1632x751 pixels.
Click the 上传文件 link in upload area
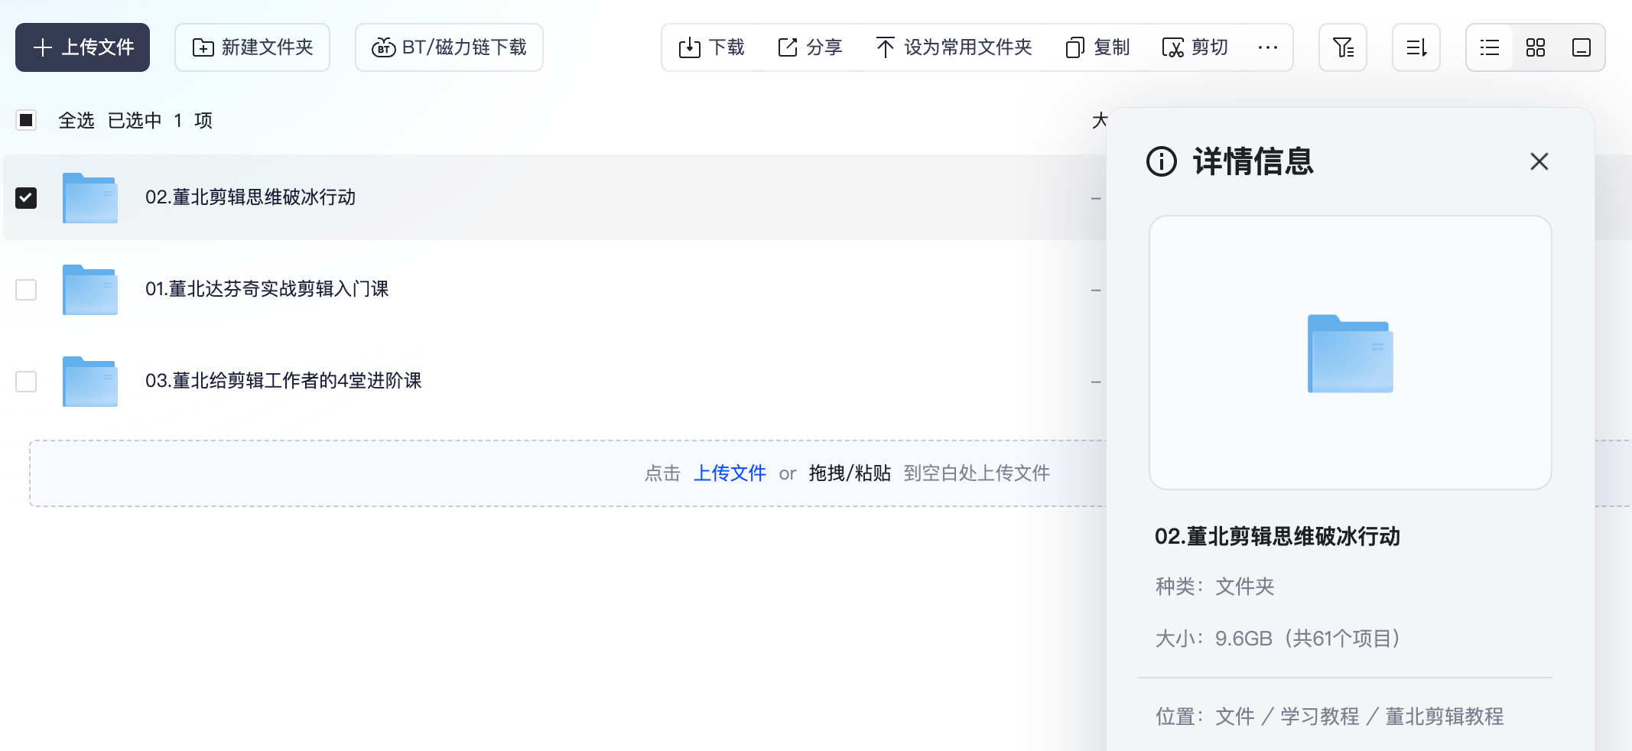730,473
